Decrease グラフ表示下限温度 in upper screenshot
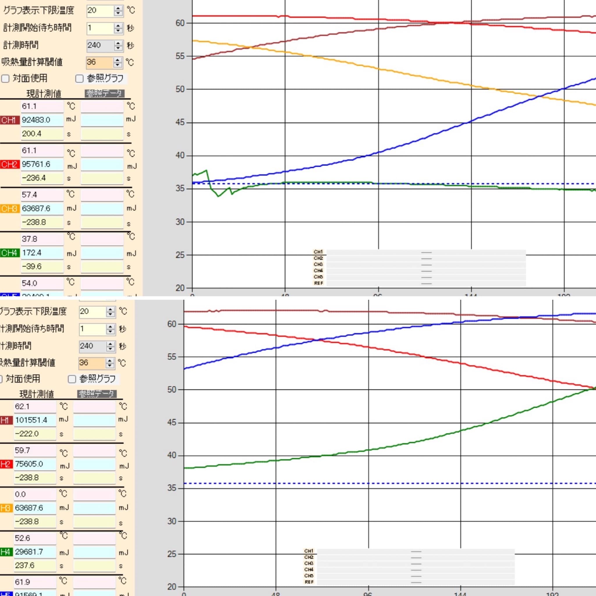This screenshot has width=596, height=596. [118, 13]
